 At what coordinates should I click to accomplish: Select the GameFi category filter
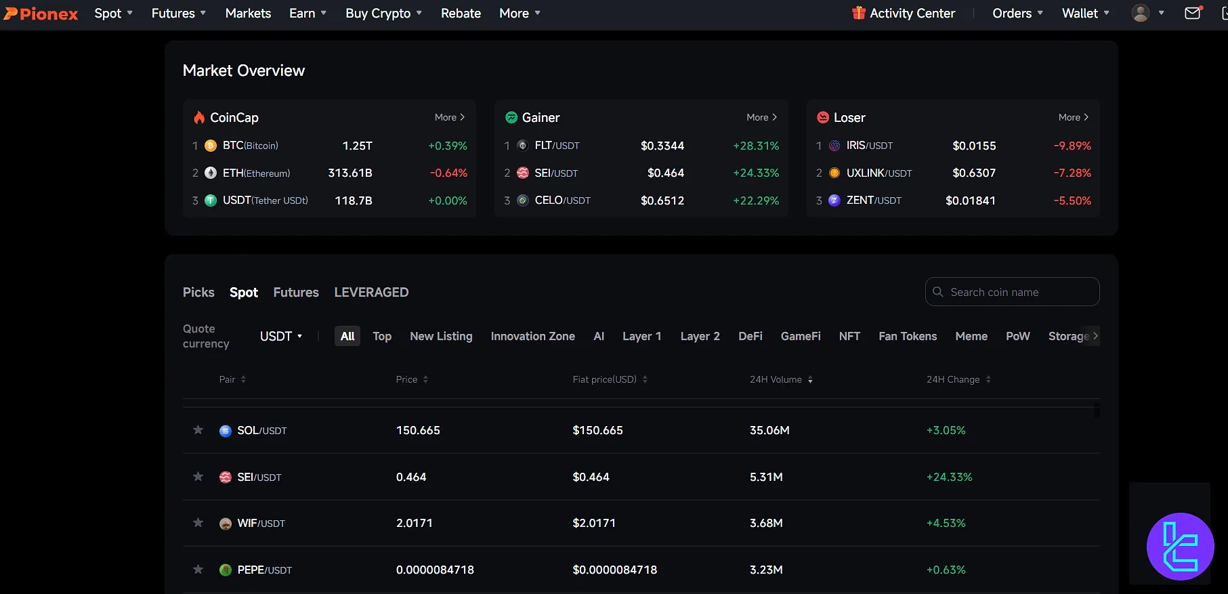(x=801, y=336)
